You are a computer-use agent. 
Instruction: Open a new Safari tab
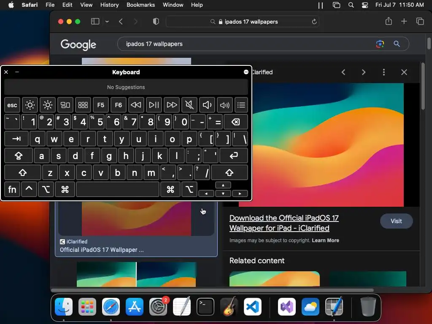404,21
